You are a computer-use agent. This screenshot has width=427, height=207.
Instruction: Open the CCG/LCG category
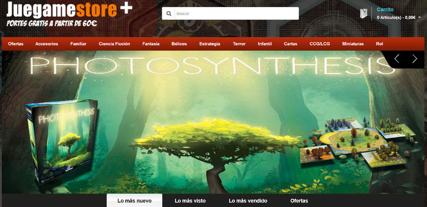coord(320,43)
